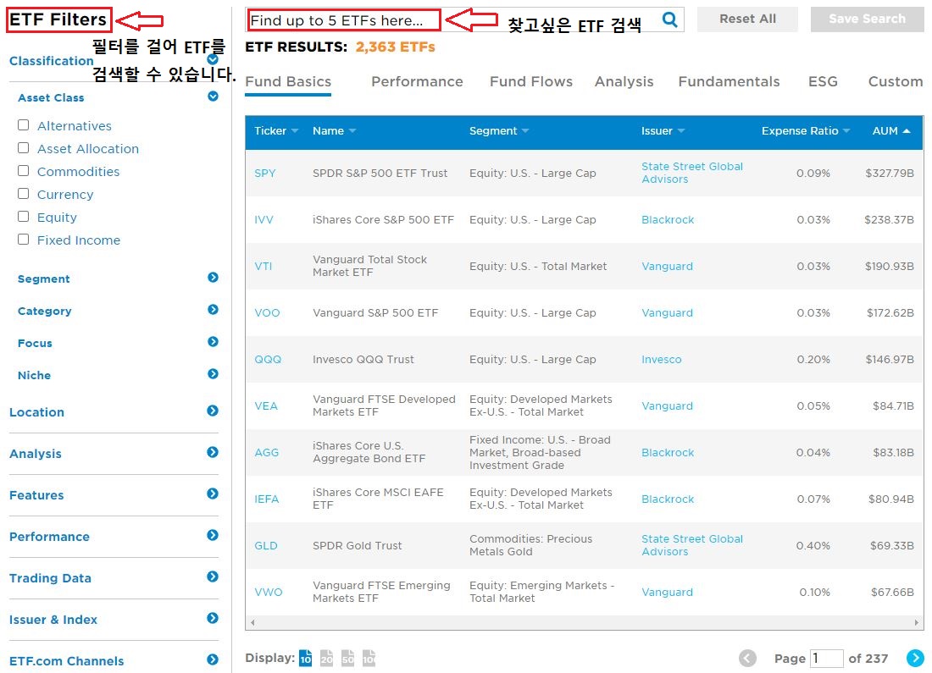Viewport: 932px width, 673px height.
Task: Expand the Focus filter
Action: (x=213, y=341)
